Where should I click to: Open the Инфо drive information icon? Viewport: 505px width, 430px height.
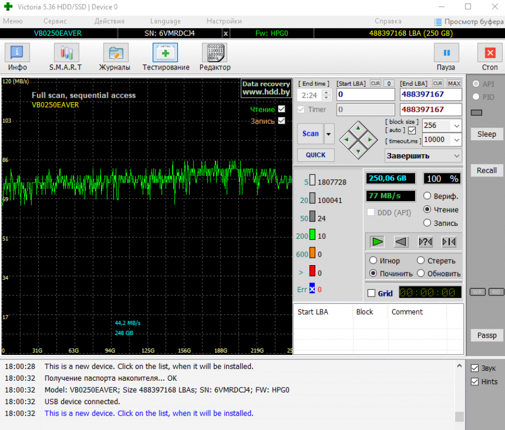point(17,53)
